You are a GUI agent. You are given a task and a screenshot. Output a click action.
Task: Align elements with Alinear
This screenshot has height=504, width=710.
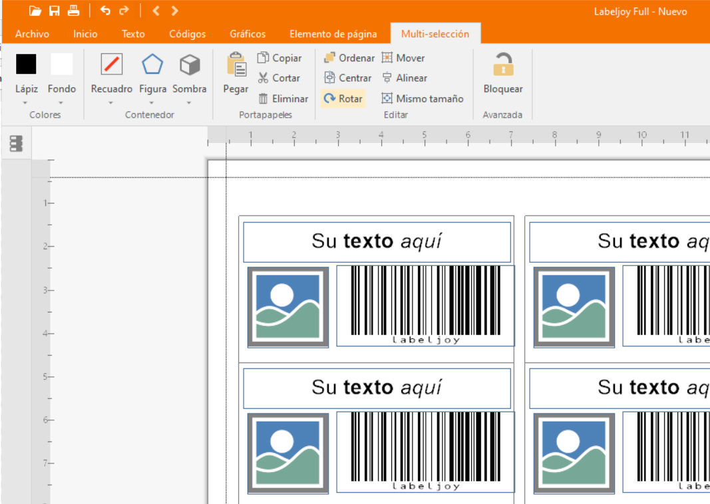(x=405, y=78)
